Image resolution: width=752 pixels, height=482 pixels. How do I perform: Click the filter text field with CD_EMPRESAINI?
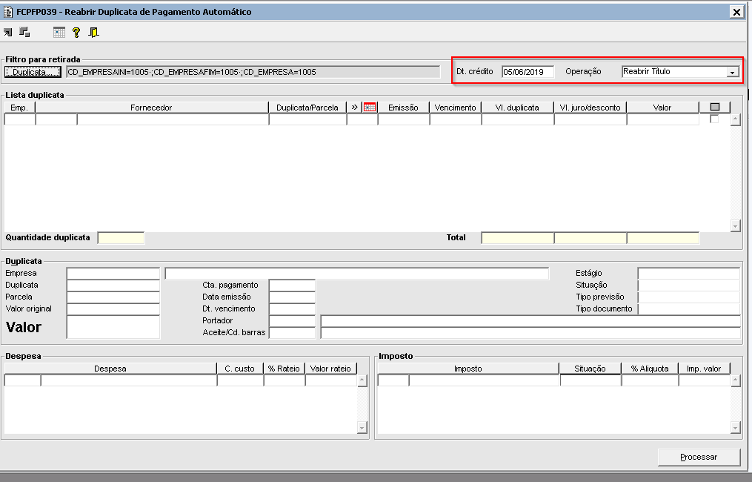point(253,72)
